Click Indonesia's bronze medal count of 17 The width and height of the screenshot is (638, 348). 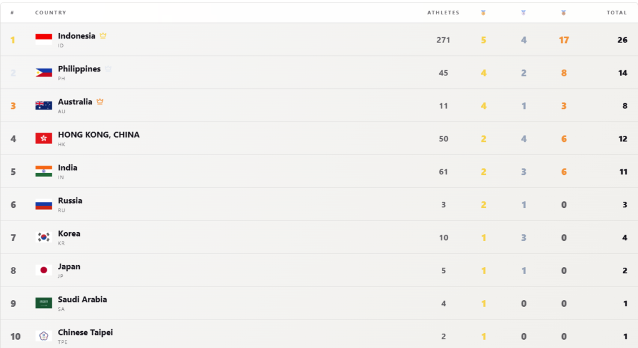[x=563, y=40]
